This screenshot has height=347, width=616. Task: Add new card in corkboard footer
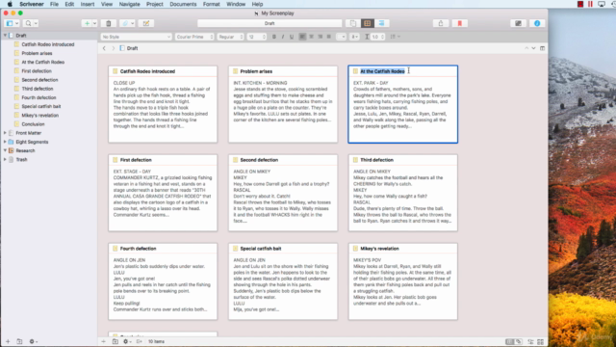point(103,341)
